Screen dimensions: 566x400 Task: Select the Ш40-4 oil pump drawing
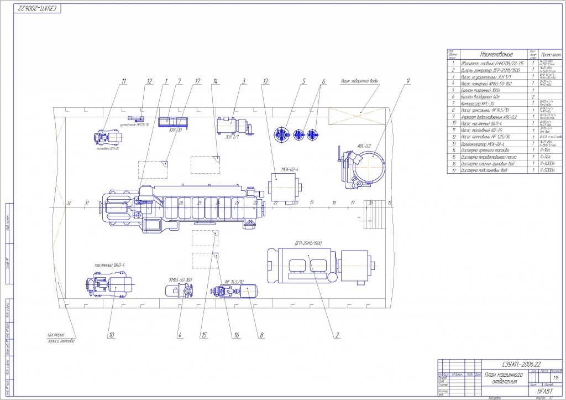pos(109,285)
